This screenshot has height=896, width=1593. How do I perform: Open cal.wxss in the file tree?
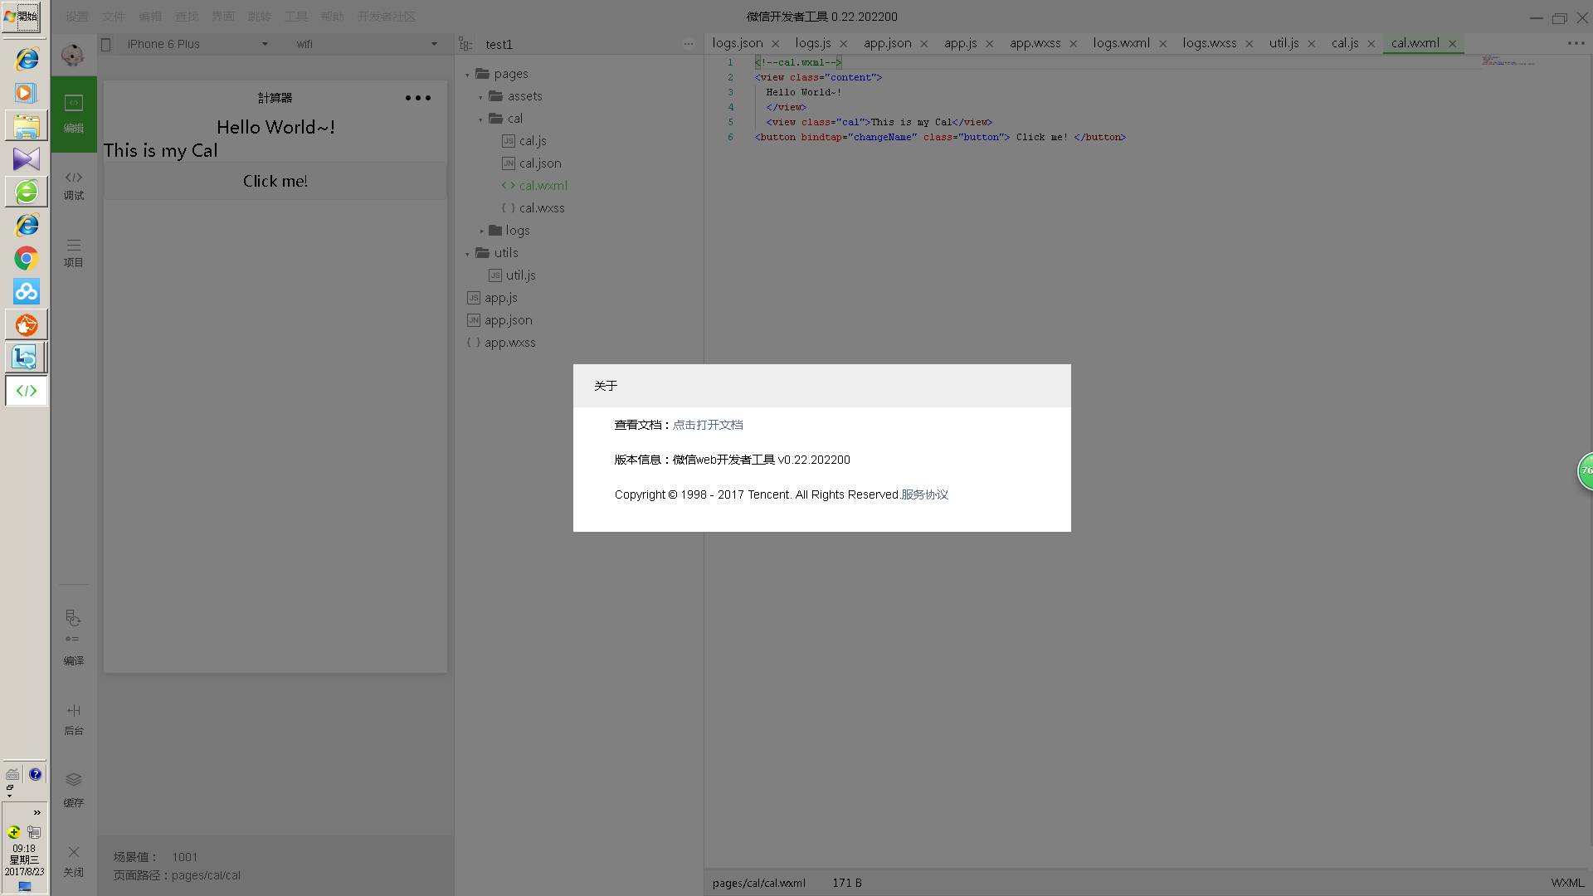point(541,208)
